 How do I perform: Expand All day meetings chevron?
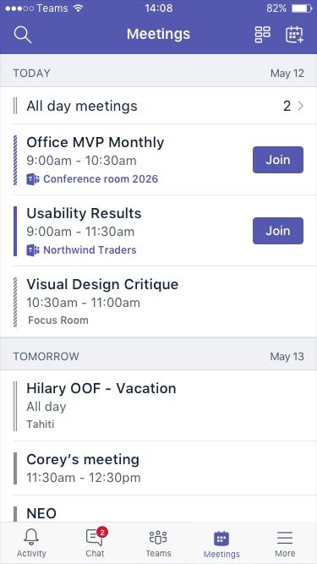click(301, 106)
